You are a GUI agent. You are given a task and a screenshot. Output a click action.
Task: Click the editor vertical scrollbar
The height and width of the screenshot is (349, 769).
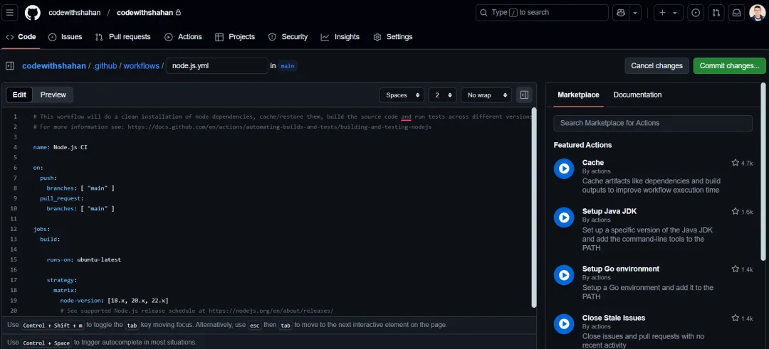(x=533, y=208)
